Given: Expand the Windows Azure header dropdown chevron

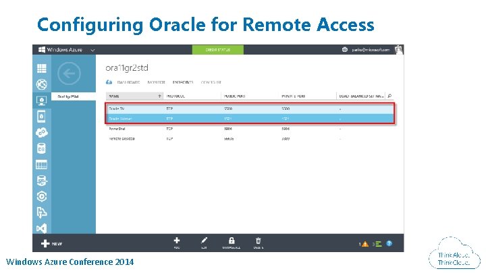Looking at the screenshot, I should (92, 50).
